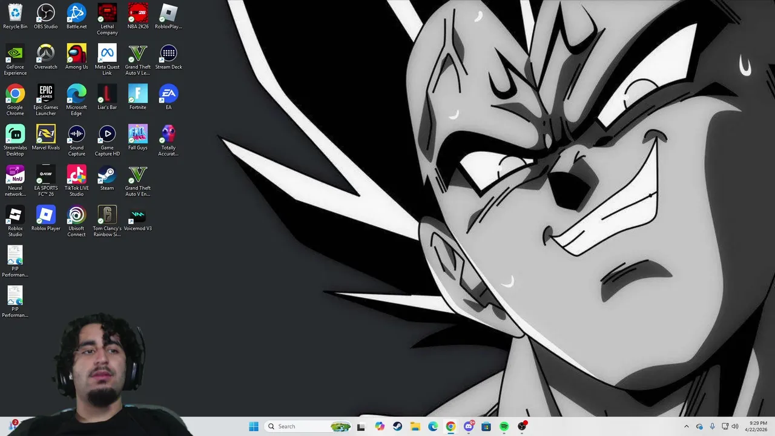Select Tom Clancy's Rainbow Si... icon
Screen dimensions: 775x436
[x=107, y=221]
